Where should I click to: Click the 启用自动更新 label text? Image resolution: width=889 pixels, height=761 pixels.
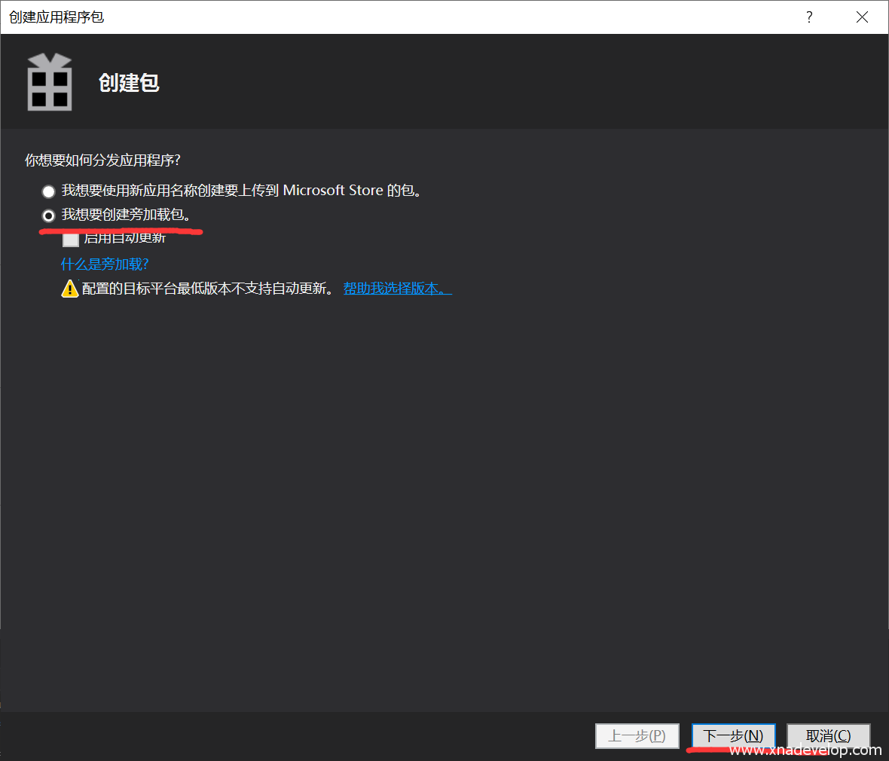click(x=125, y=239)
